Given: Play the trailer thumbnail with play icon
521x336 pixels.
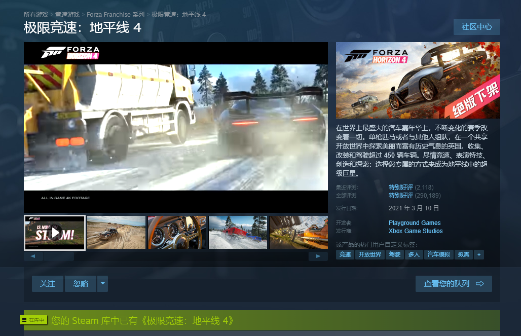Looking at the screenshot, I should [55, 233].
